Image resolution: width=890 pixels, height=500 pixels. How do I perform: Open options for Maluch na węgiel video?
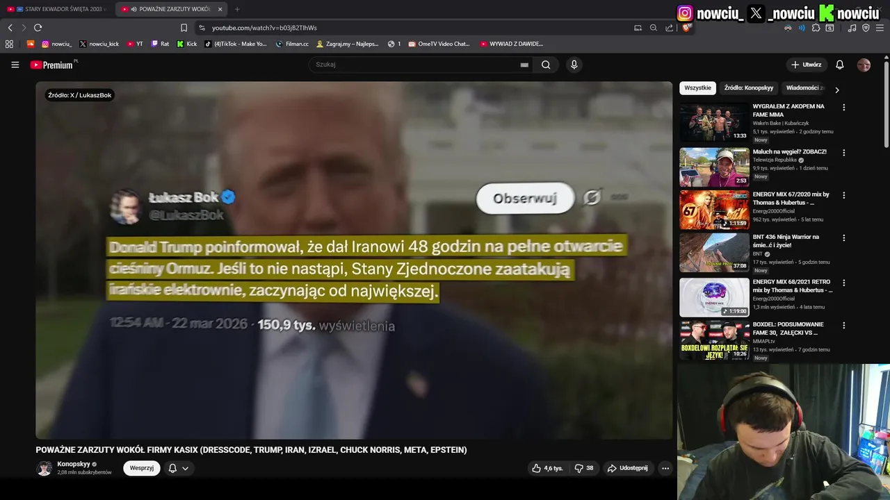coord(844,153)
